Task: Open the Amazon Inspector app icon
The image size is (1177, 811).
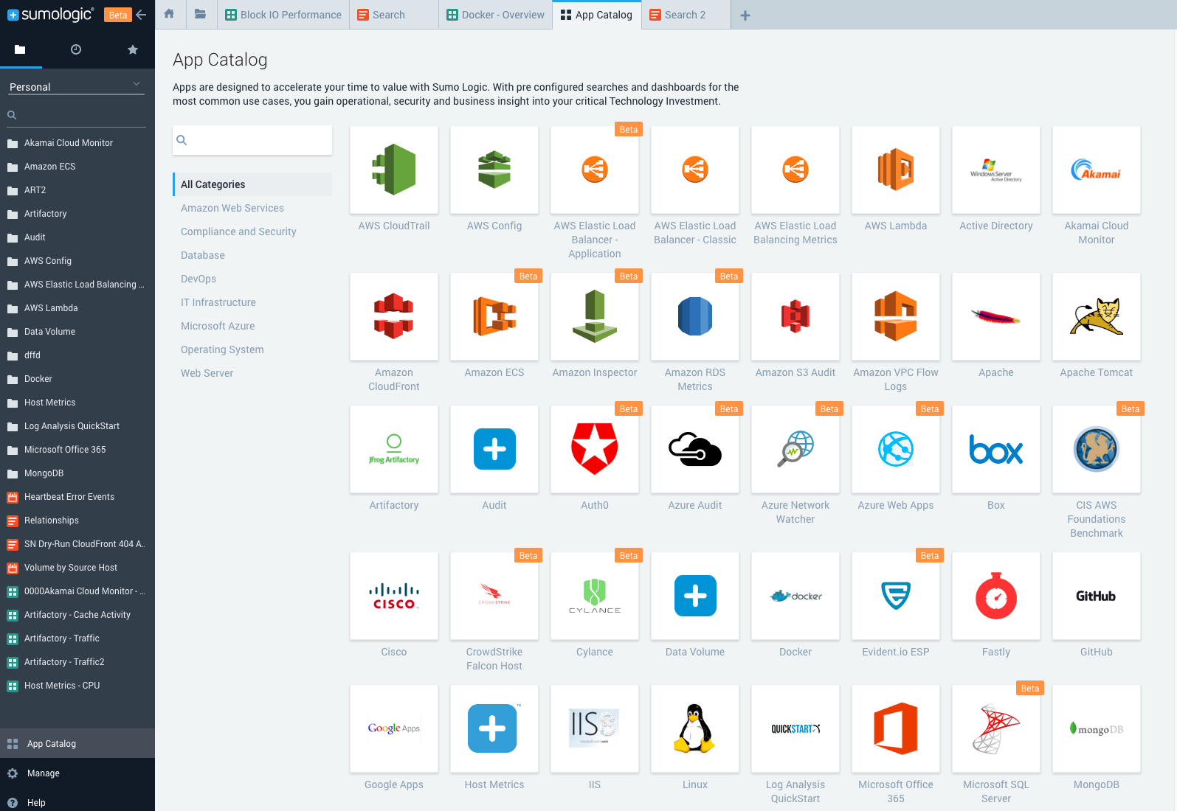Action: tap(595, 316)
